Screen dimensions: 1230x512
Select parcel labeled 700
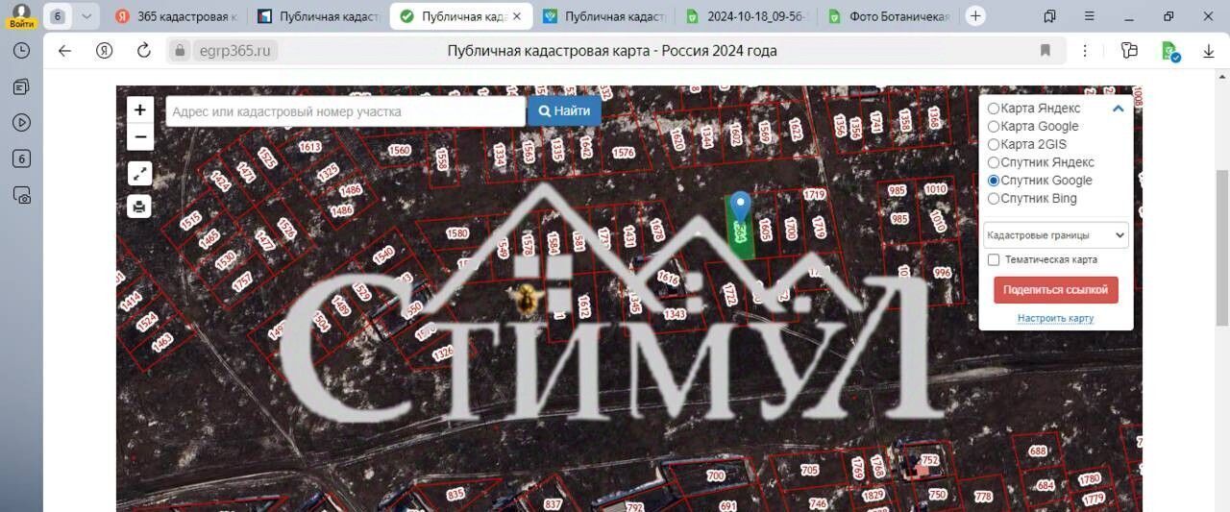coord(715,475)
